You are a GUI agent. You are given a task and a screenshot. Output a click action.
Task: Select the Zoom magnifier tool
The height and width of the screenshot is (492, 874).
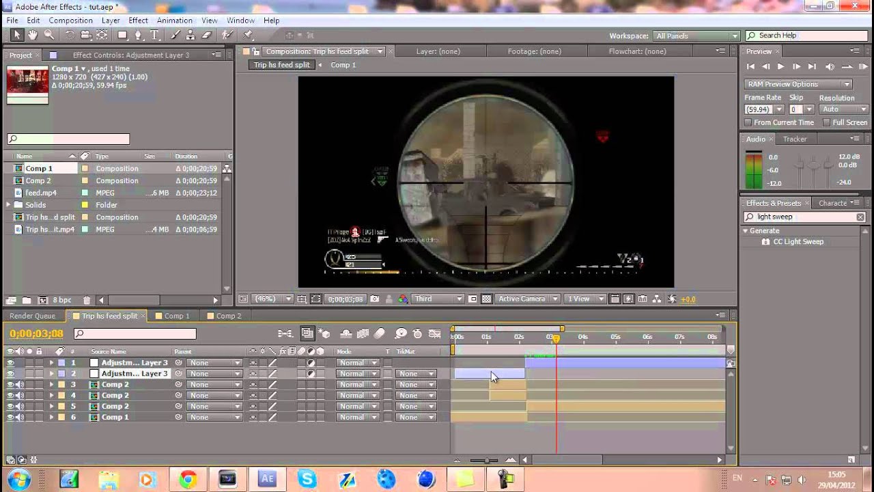pyautogui.click(x=49, y=35)
